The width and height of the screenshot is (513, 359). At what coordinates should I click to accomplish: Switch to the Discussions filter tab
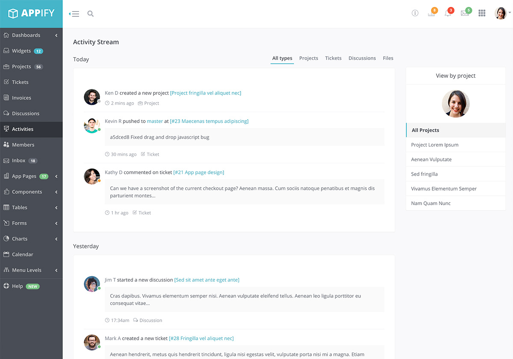click(362, 58)
